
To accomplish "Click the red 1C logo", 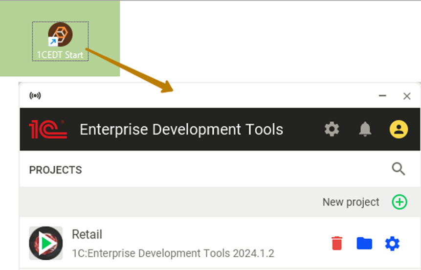I will (48, 130).
